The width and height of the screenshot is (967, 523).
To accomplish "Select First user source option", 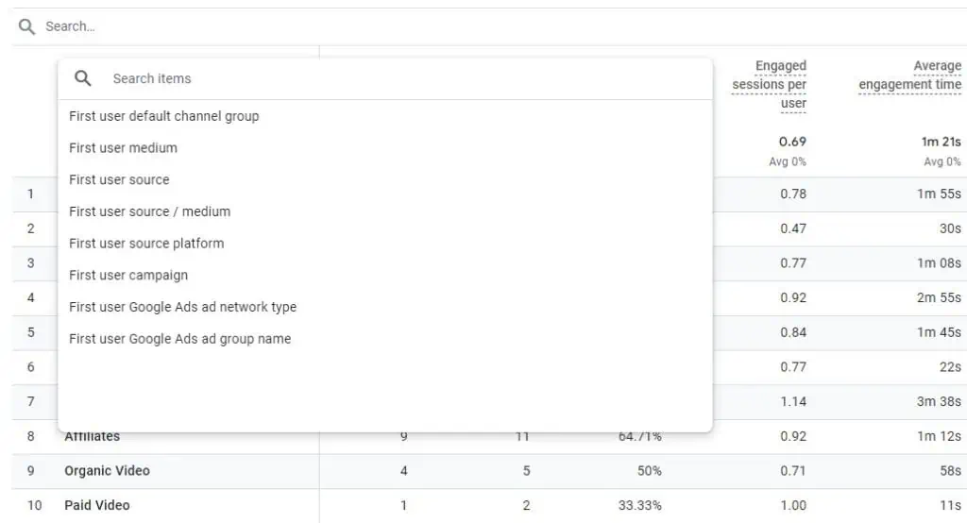I will (x=120, y=179).
